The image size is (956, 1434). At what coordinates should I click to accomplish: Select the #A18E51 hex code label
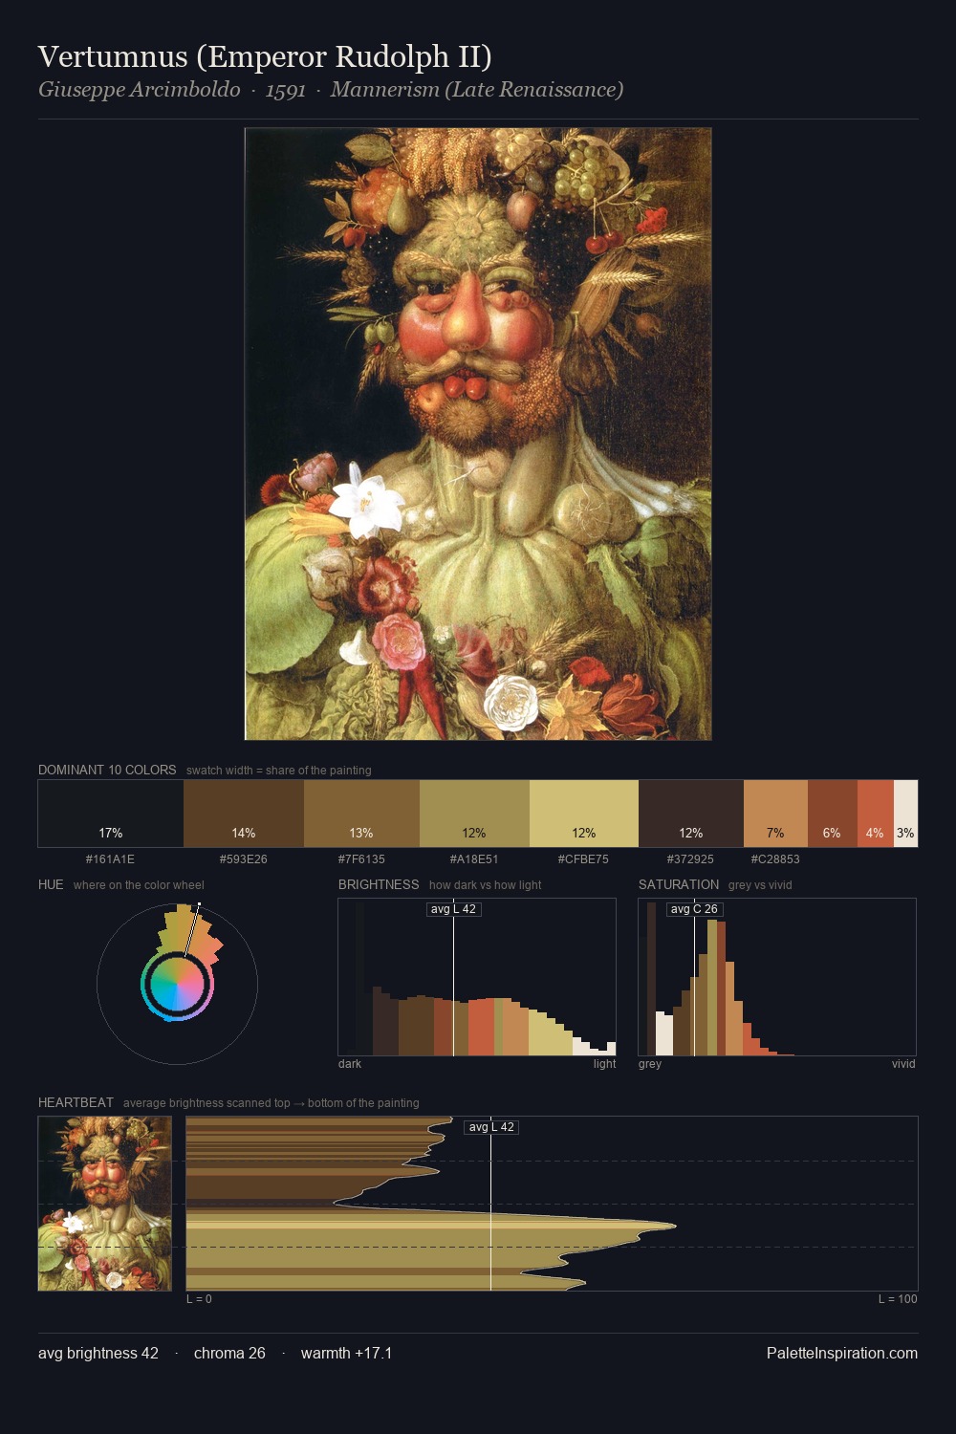point(474,859)
